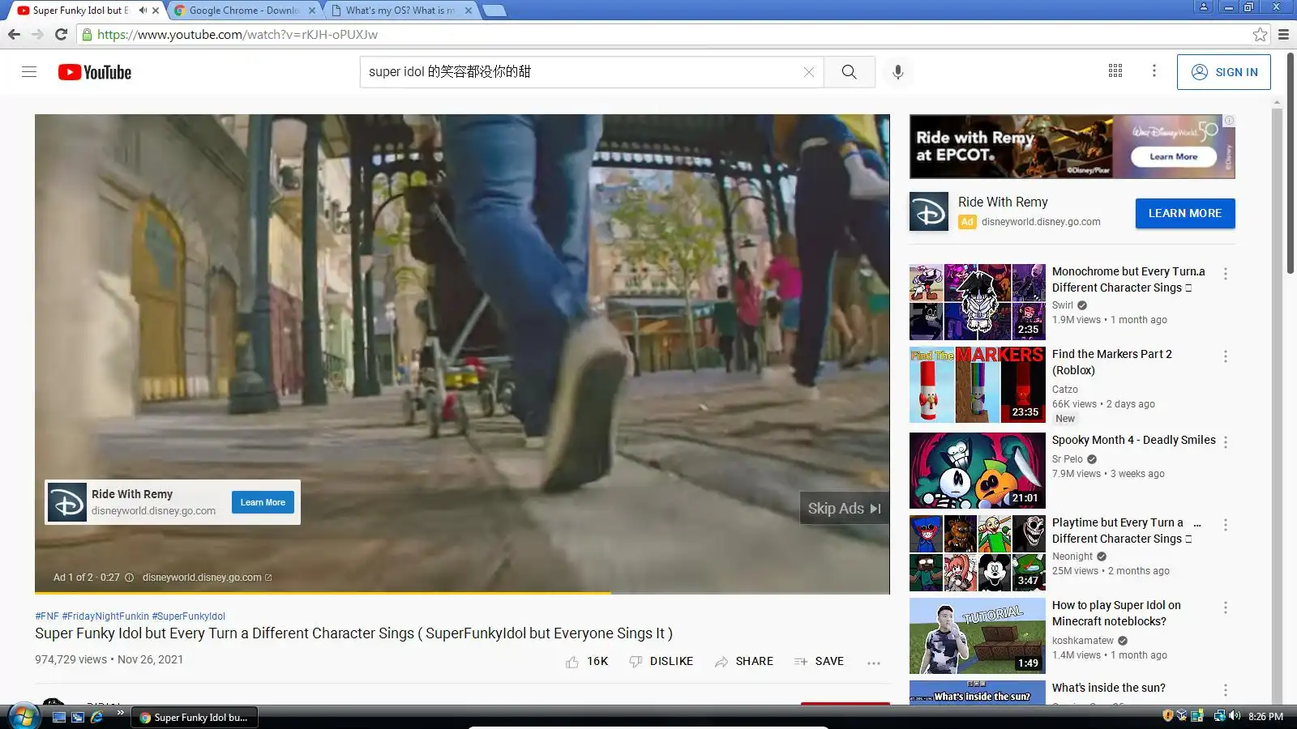Open options for Monochrome video
1297x729 pixels.
coord(1226,274)
